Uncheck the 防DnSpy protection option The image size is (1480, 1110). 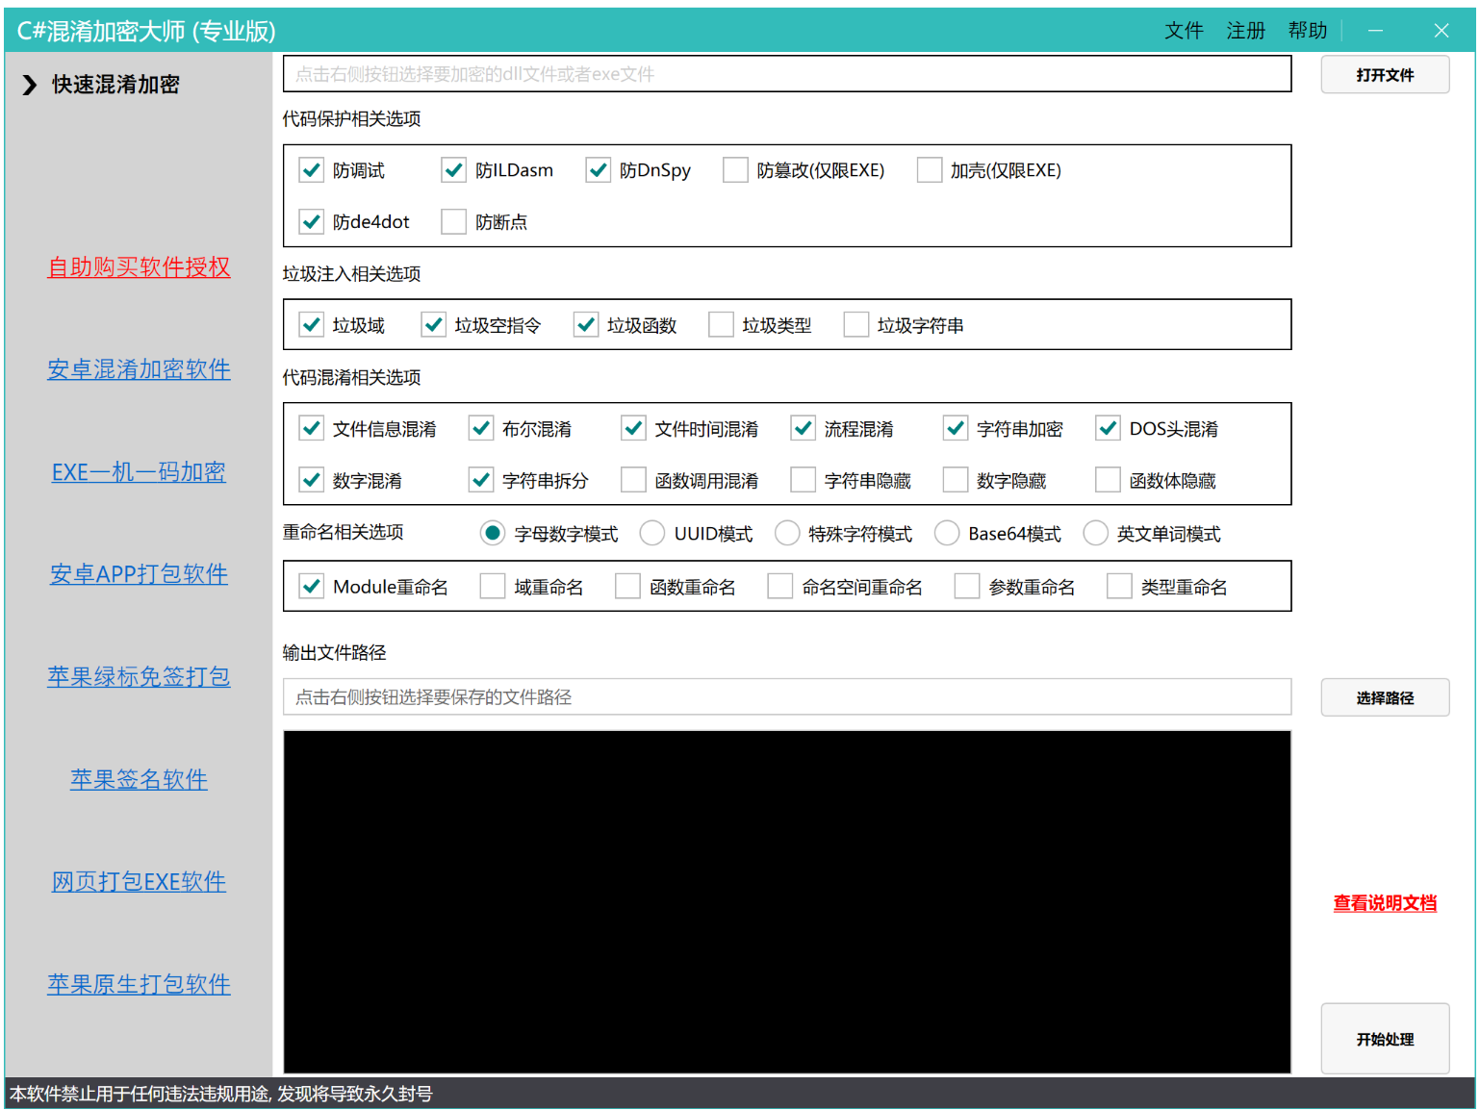[x=598, y=169]
